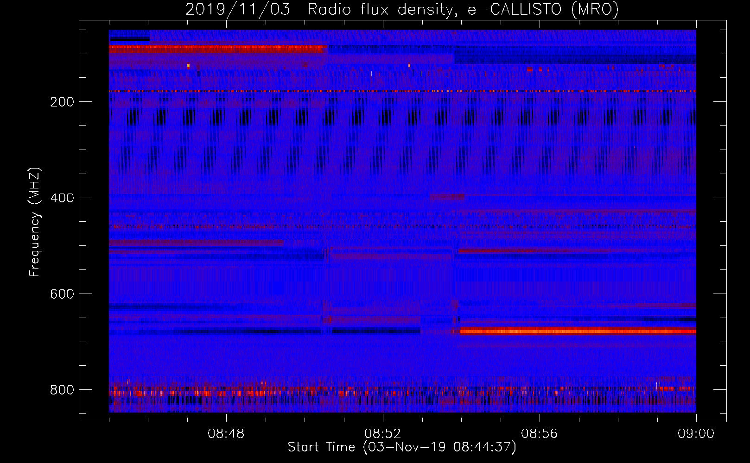This screenshot has width=750, height=463.
Task: Click the black bar in the plot's top-left corner
Action: coord(130,39)
